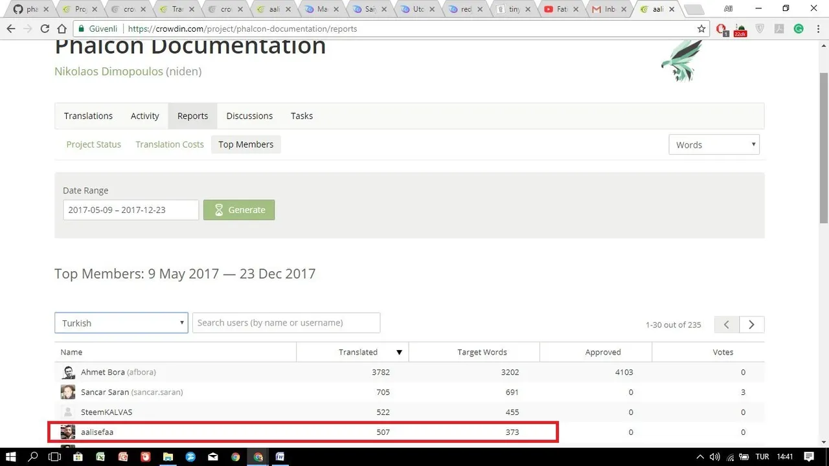Switch to the Gmail Inbox browser tab
The height and width of the screenshot is (466, 829).
coord(609,9)
